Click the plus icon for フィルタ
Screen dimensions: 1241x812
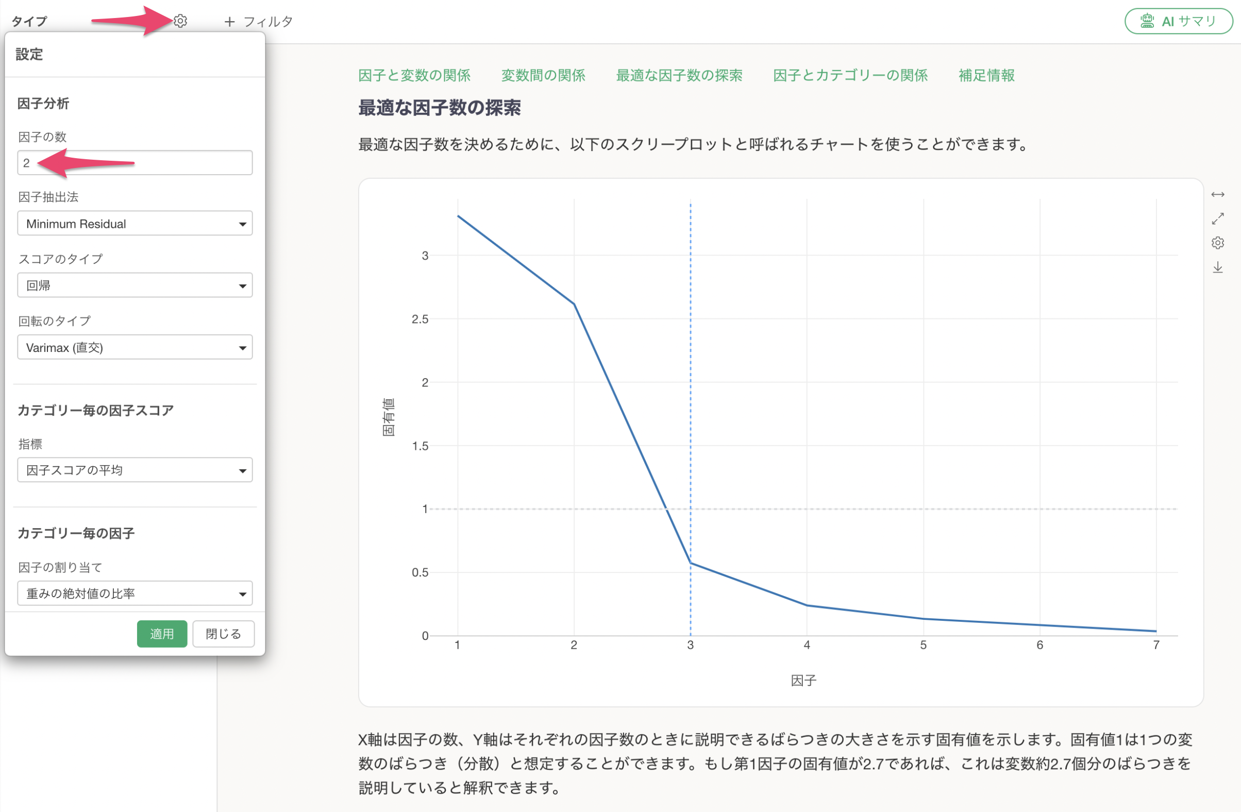coord(229,21)
